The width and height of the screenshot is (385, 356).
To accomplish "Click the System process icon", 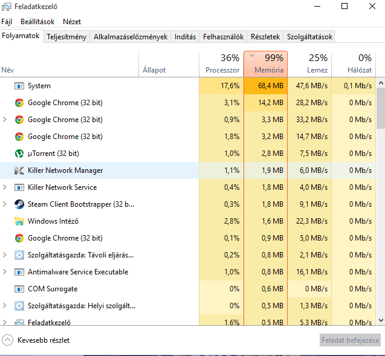I will tap(19, 86).
